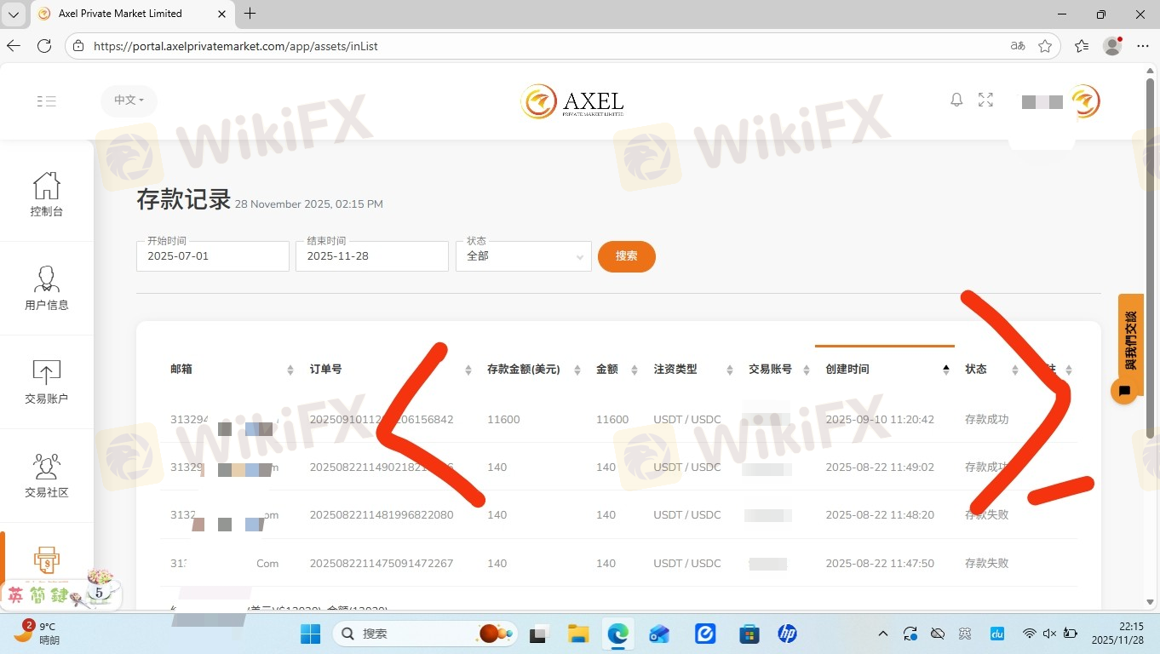Click order number 202508221475091472267

382,564
